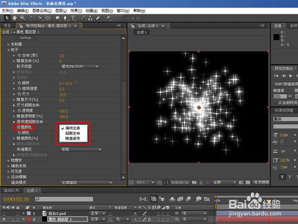Select the Unified Camera tool
The image size is (298, 224).
point(40,18)
